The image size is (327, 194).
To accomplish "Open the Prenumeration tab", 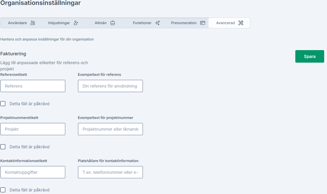I will 188,23.
